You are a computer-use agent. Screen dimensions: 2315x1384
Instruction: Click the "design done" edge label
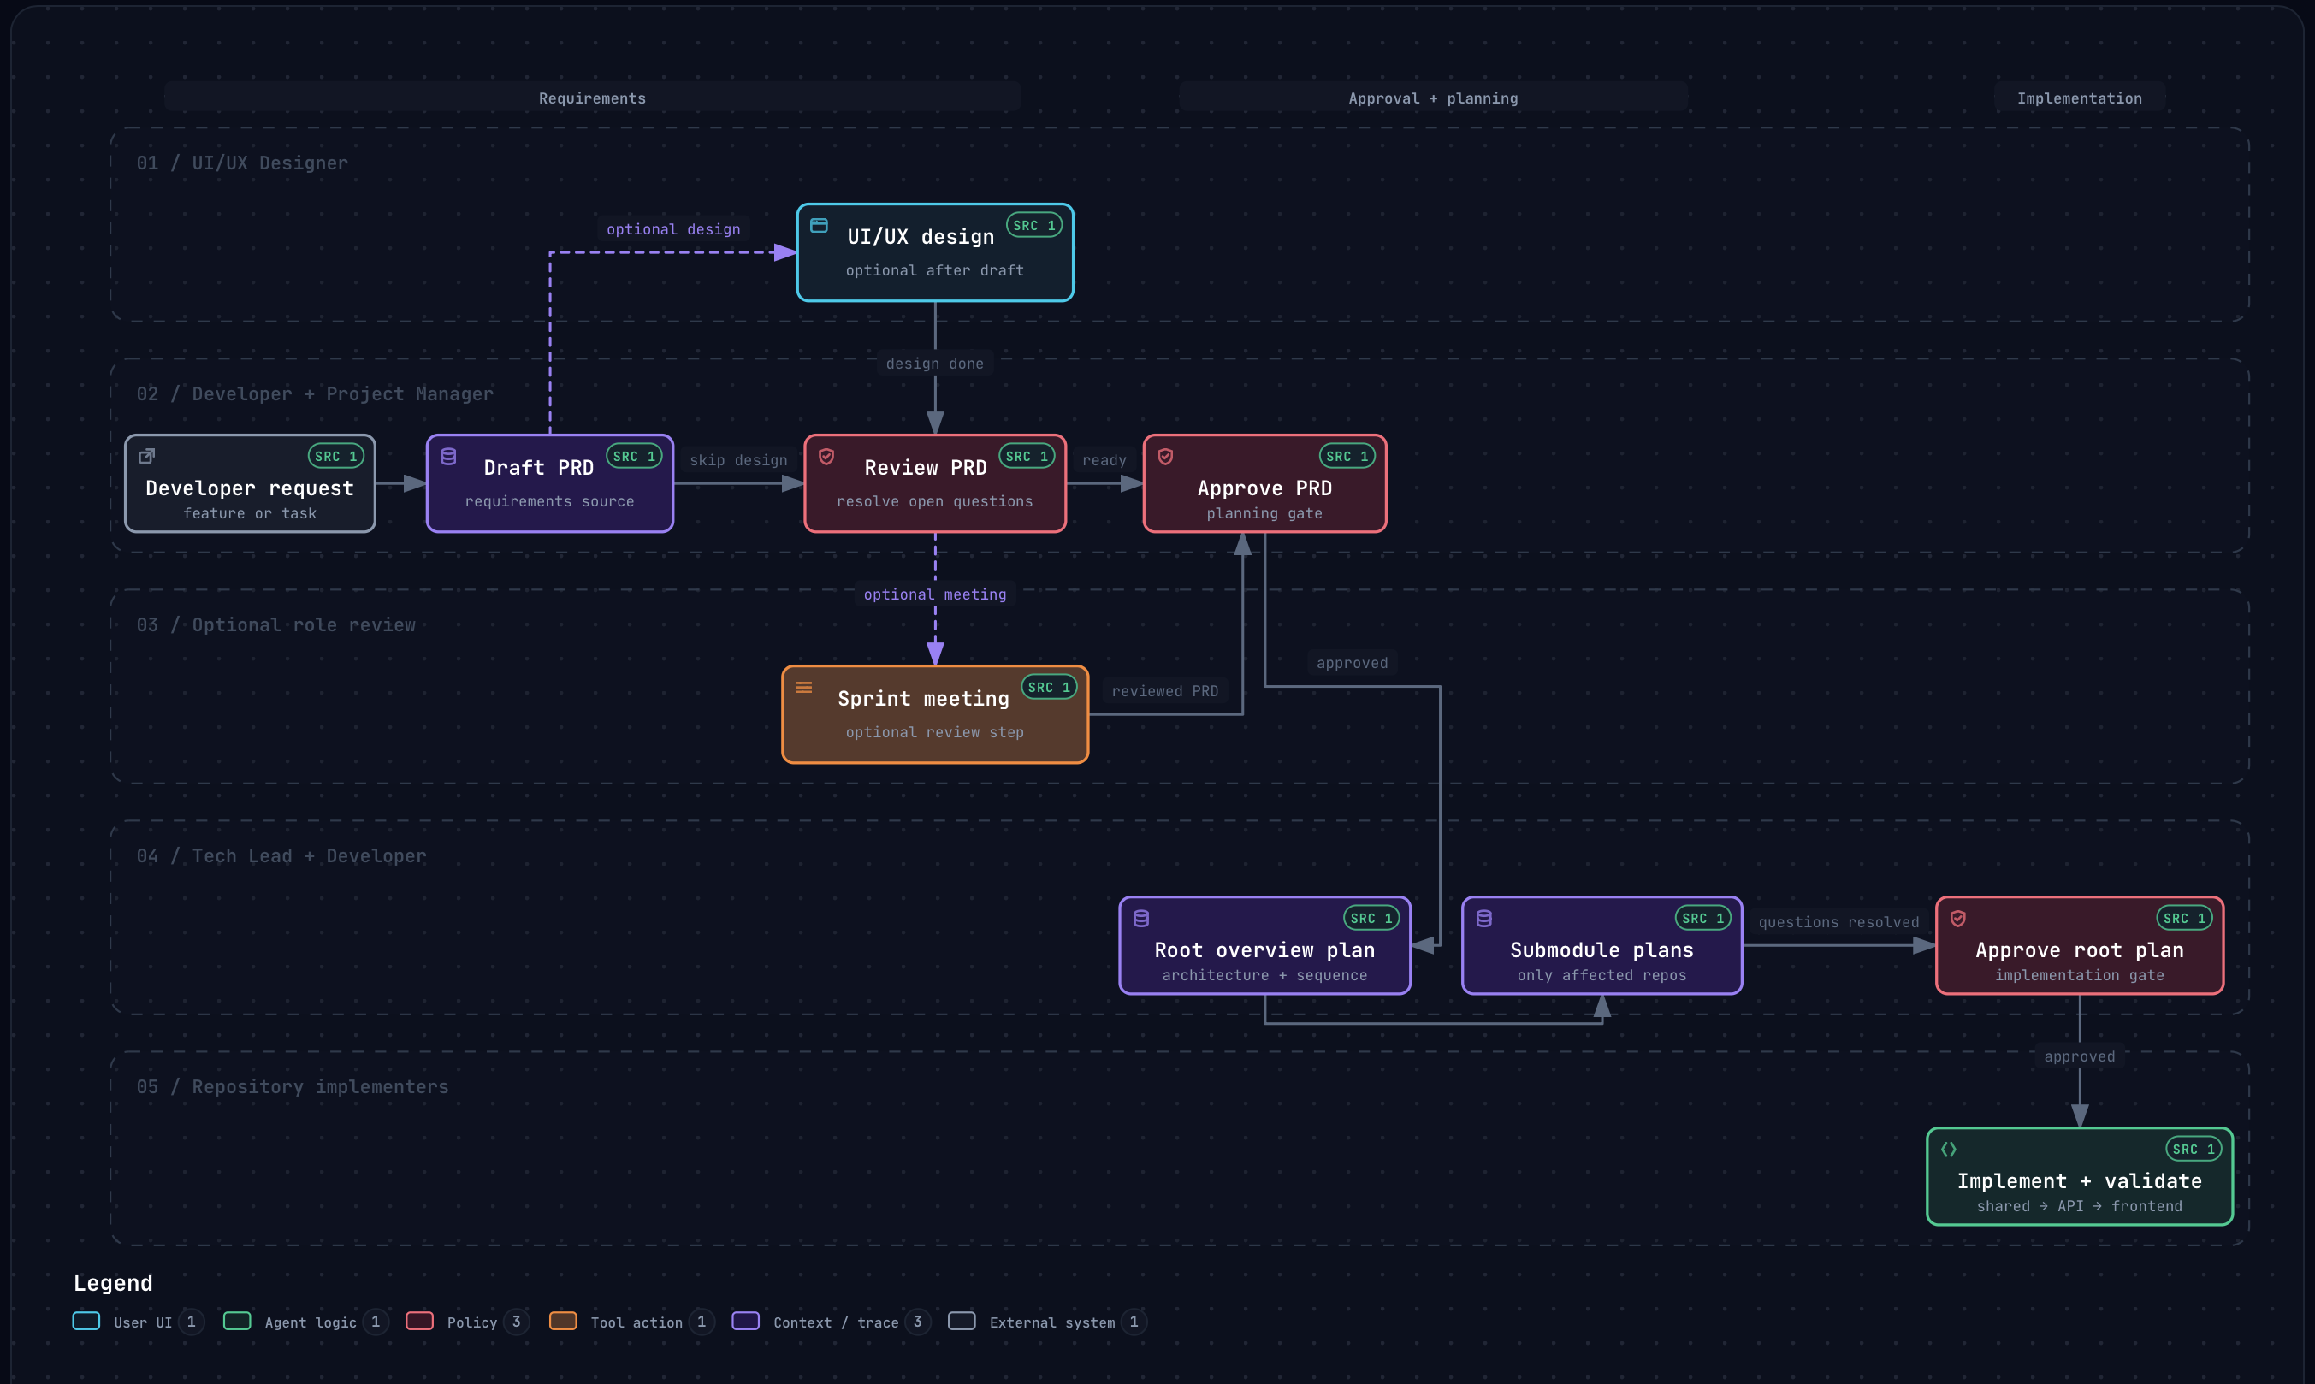934,364
